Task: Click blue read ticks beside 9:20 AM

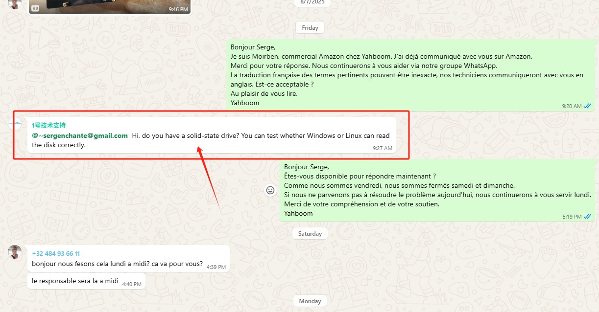Action: click(x=588, y=106)
